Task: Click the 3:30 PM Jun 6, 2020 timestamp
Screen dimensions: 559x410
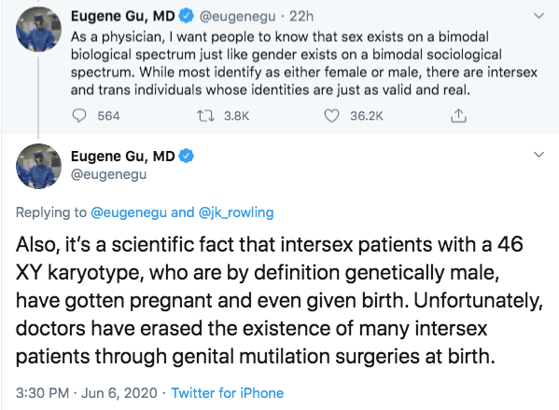Action: tap(87, 393)
